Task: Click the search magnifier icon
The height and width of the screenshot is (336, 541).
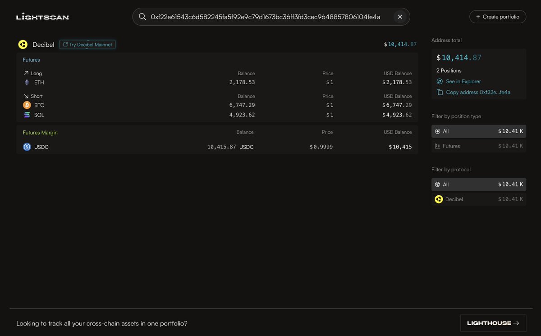Action: [142, 17]
